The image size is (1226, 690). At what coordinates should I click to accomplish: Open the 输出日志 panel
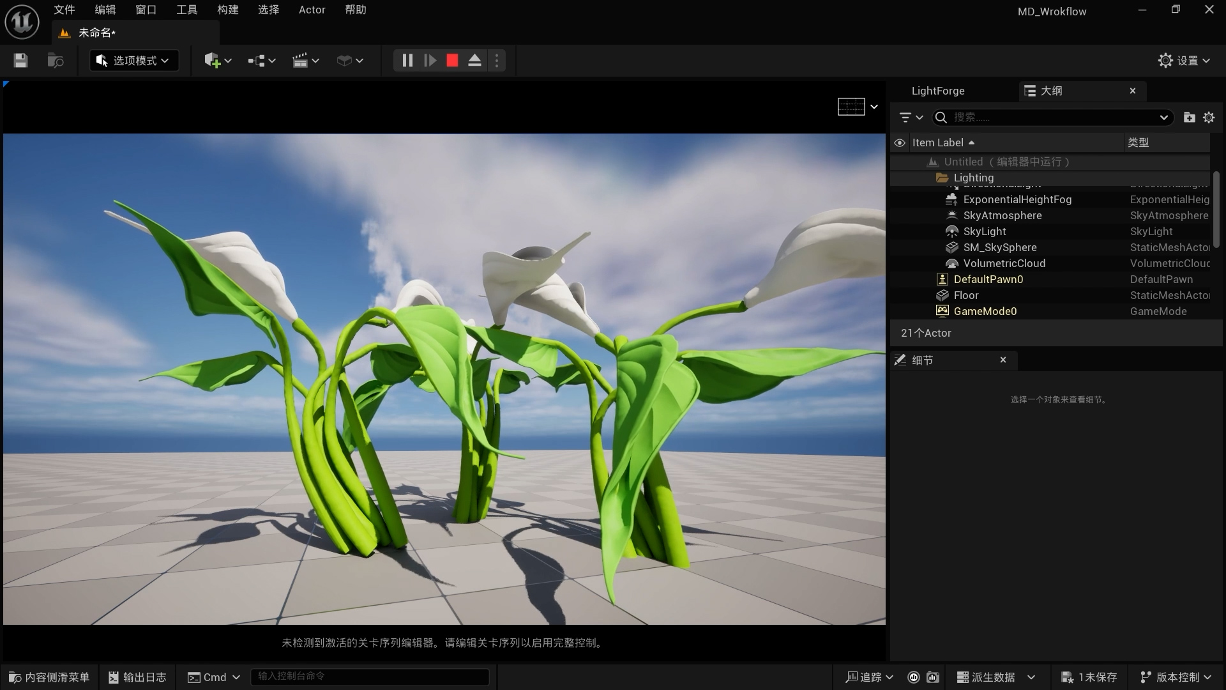tap(137, 677)
